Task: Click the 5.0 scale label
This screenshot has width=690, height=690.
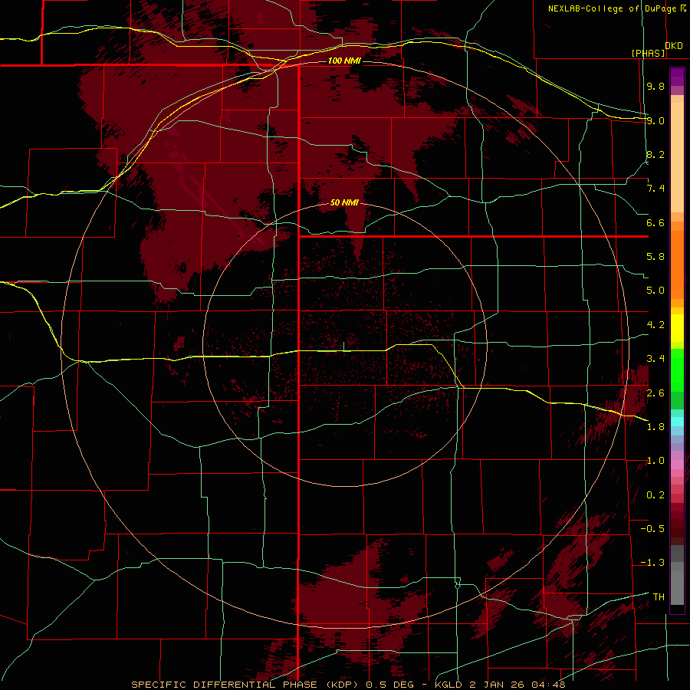Action: (655, 291)
